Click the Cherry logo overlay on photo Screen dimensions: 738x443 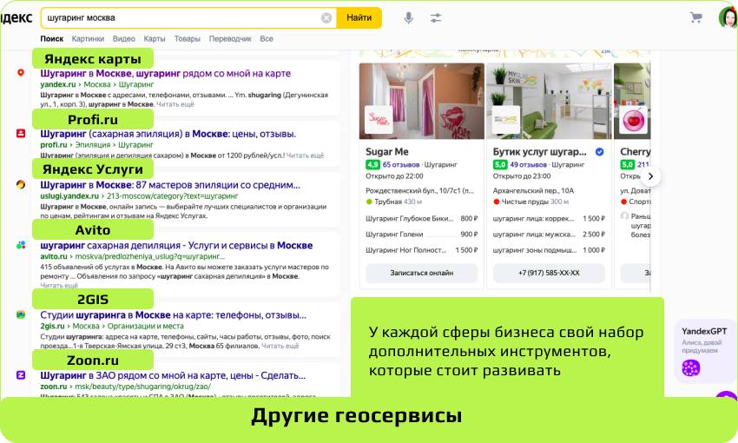634,120
